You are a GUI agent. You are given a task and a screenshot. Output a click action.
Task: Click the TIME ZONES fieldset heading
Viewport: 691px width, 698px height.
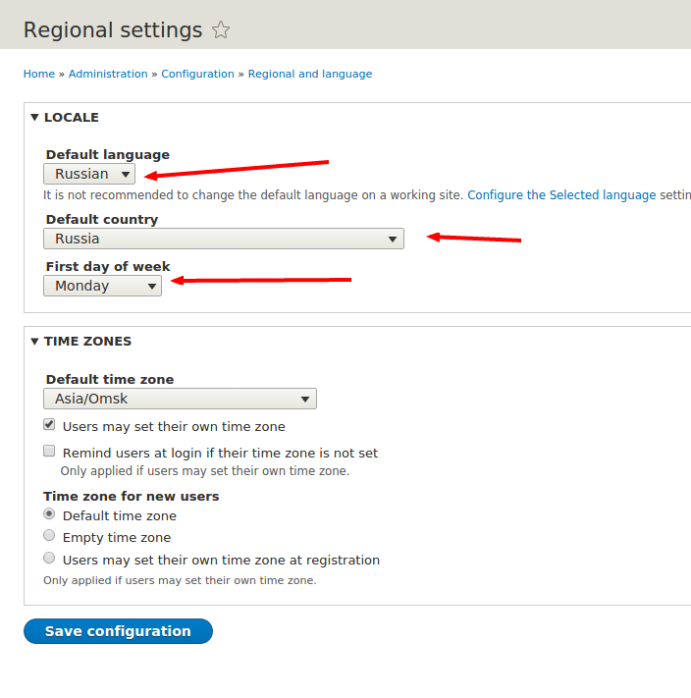point(87,342)
